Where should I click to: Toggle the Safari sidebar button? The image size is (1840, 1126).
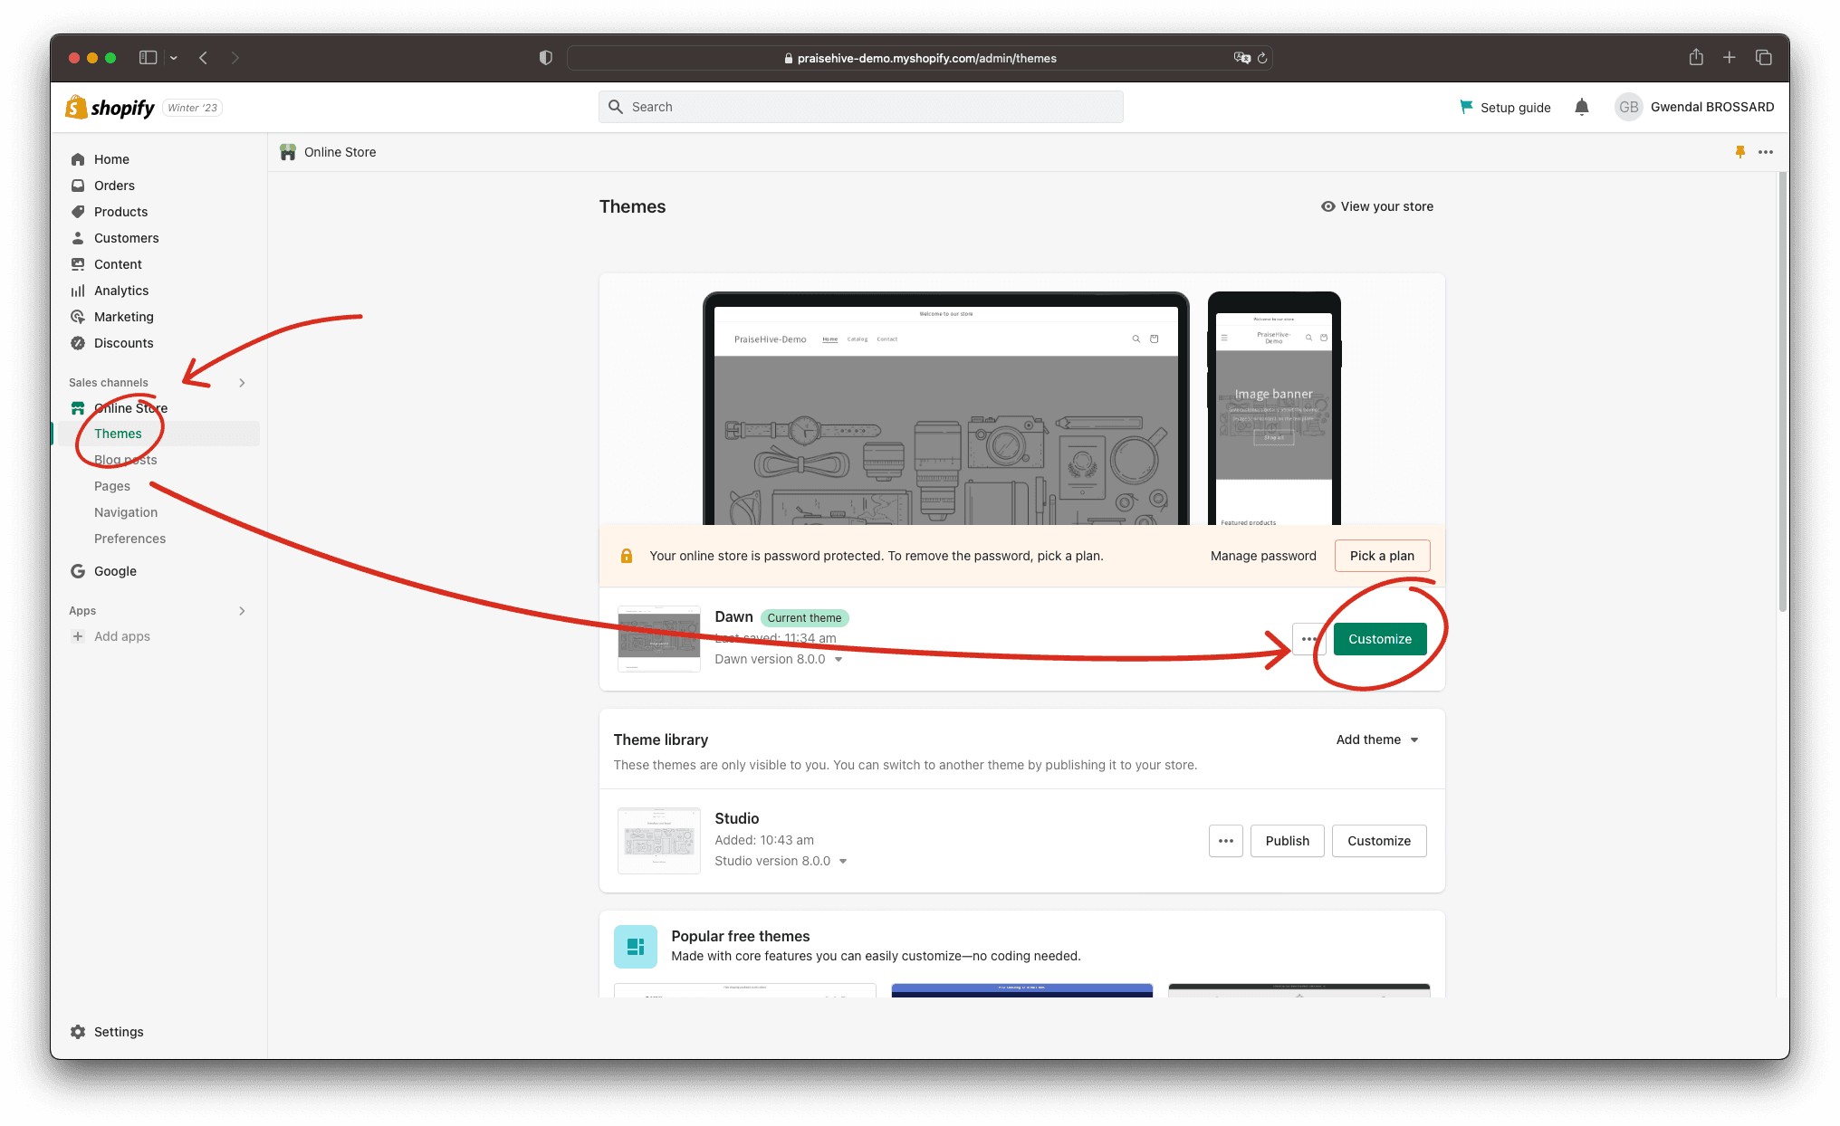click(x=148, y=58)
